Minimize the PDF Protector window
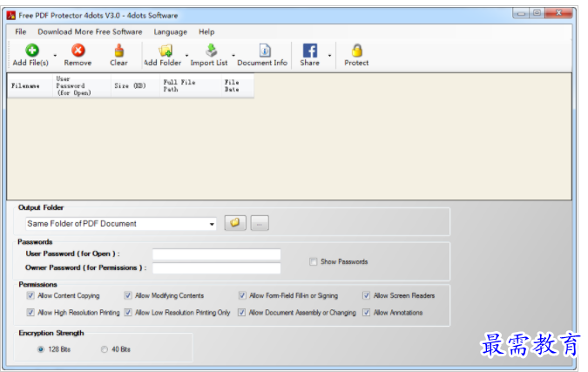This screenshot has height=372, width=588. click(x=521, y=13)
